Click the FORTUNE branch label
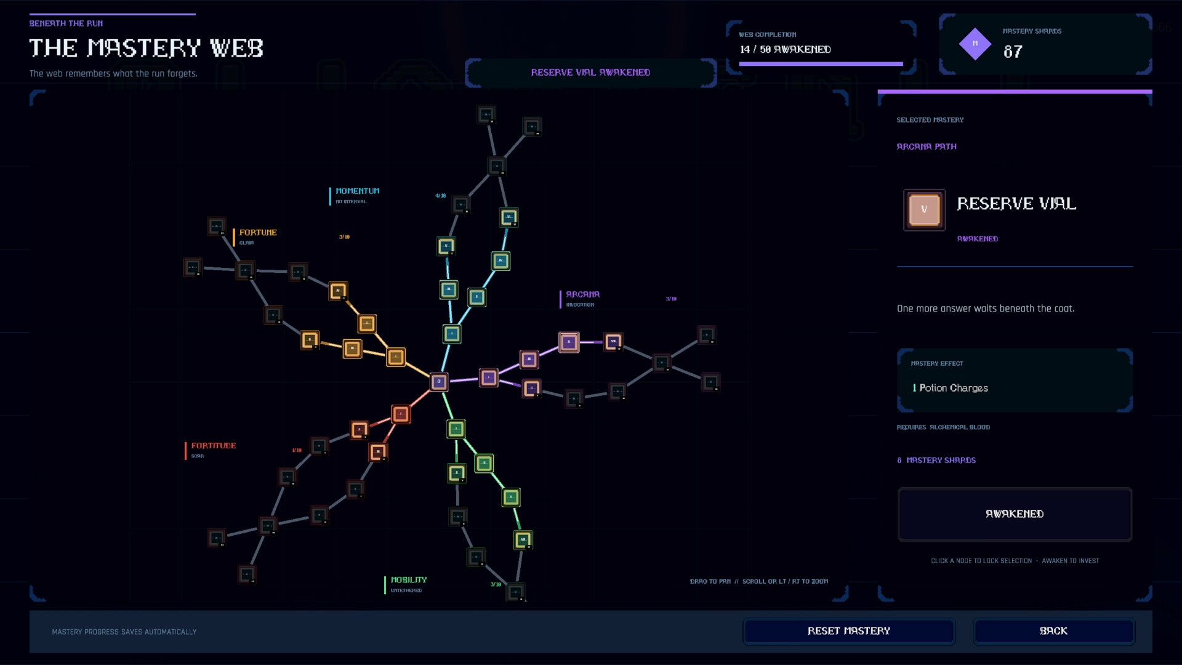The height and width of the screenshot is (665, 1182). (x=258, y=233)
